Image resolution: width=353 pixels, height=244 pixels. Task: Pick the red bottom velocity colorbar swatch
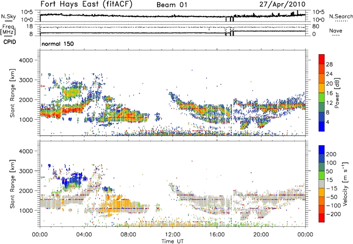(x=322, y=218)
